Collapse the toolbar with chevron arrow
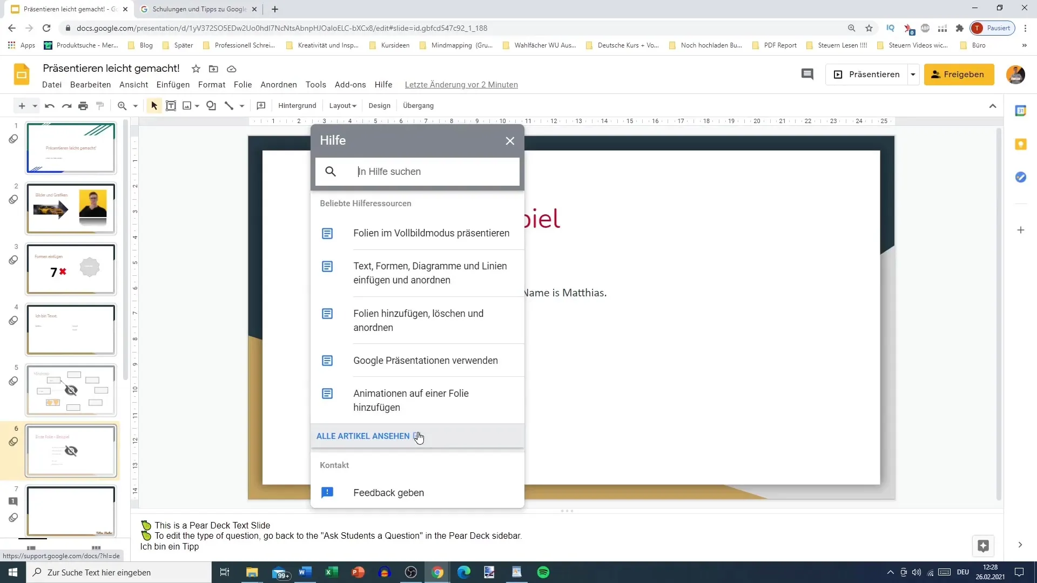 coord(992,106)
